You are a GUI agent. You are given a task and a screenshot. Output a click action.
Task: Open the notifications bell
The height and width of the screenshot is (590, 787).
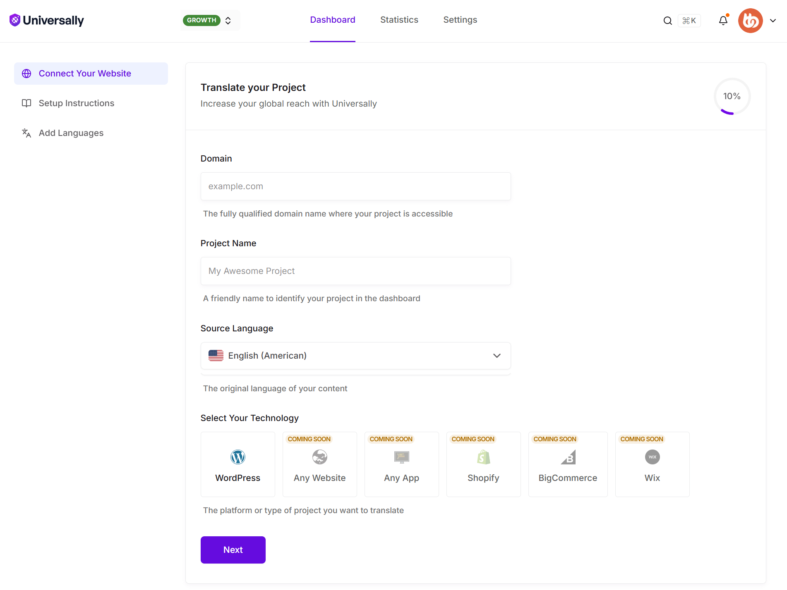pyautogui.click(x=723, y=21)
